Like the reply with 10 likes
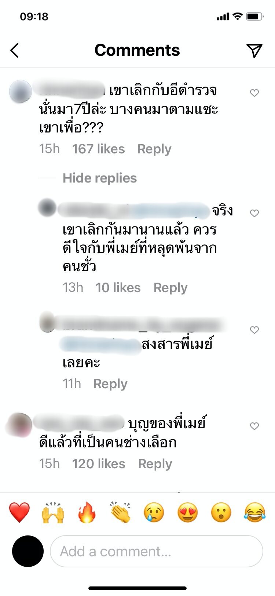 [x=254, y=213]
